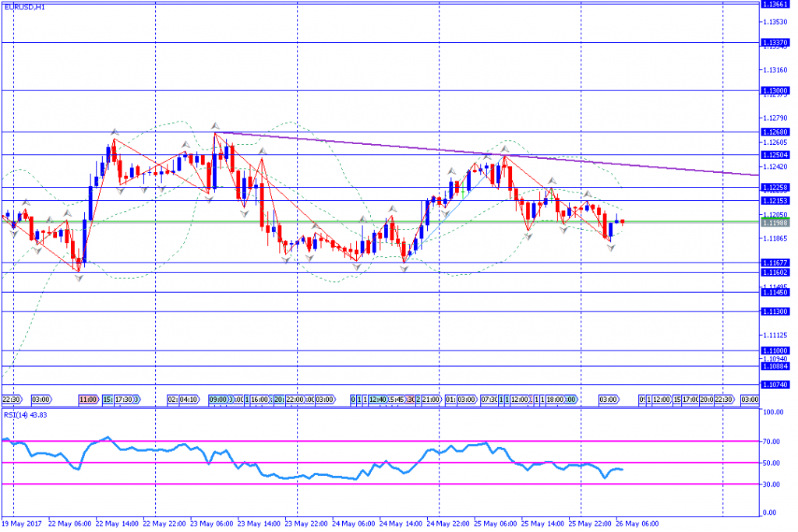Viewport: 798px width, 532px height.
Task: Click the 1.11988 current price label
Action: coord(776,223)
